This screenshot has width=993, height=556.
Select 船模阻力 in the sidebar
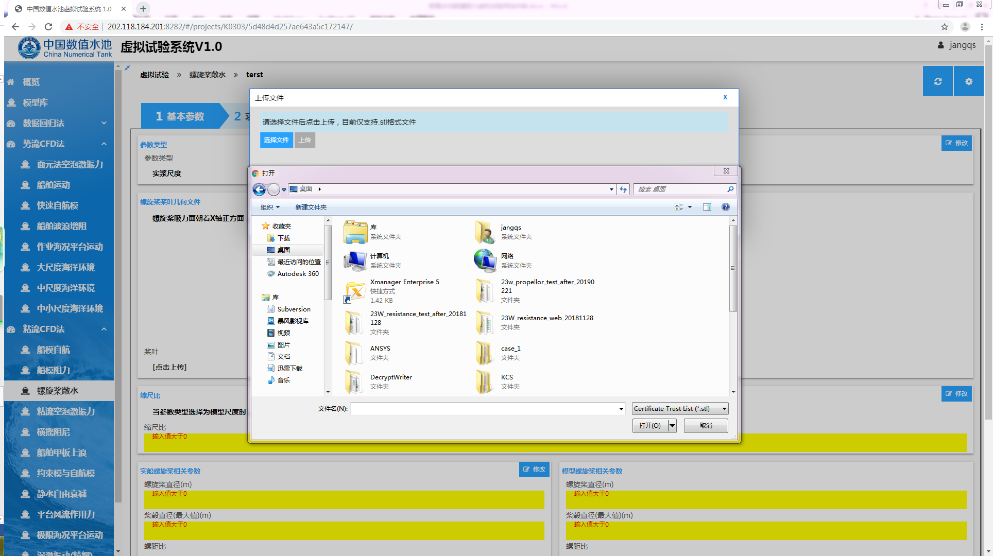pos(53,370)
